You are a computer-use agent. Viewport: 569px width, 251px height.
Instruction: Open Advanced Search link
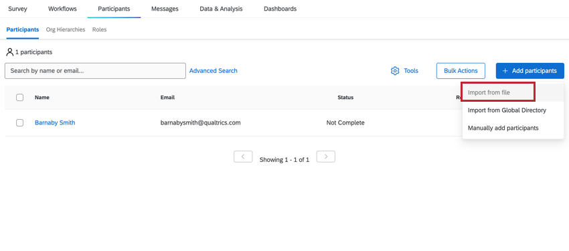point(214,71)
